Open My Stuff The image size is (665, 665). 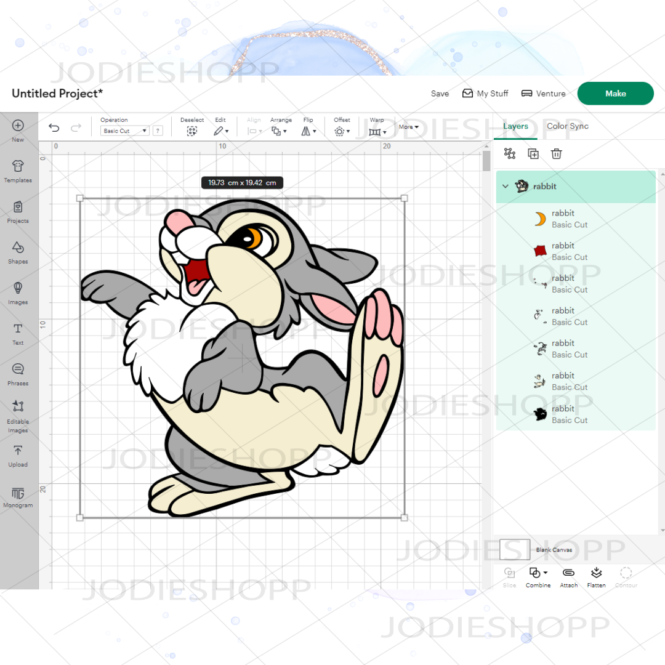pyautogui.click(x=485, y=94)
